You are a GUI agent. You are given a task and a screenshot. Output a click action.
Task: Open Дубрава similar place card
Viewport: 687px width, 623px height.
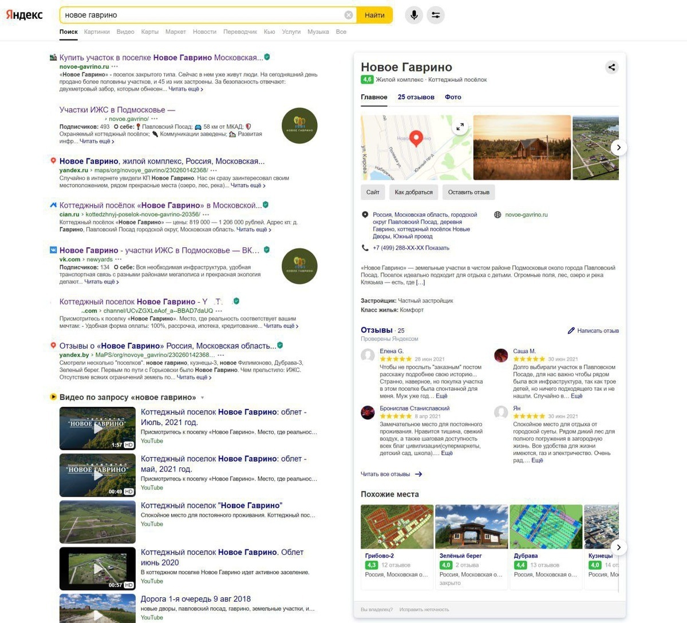point(546,547)
